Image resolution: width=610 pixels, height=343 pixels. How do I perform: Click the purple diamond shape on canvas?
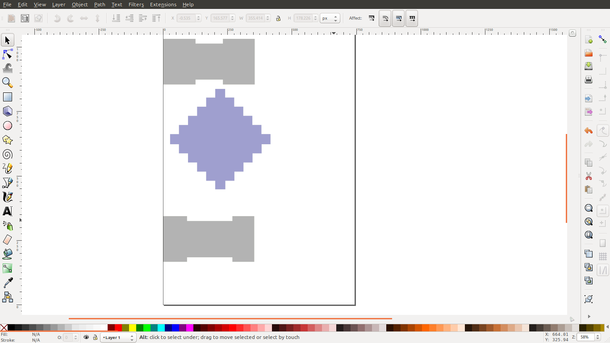(220, 139)
